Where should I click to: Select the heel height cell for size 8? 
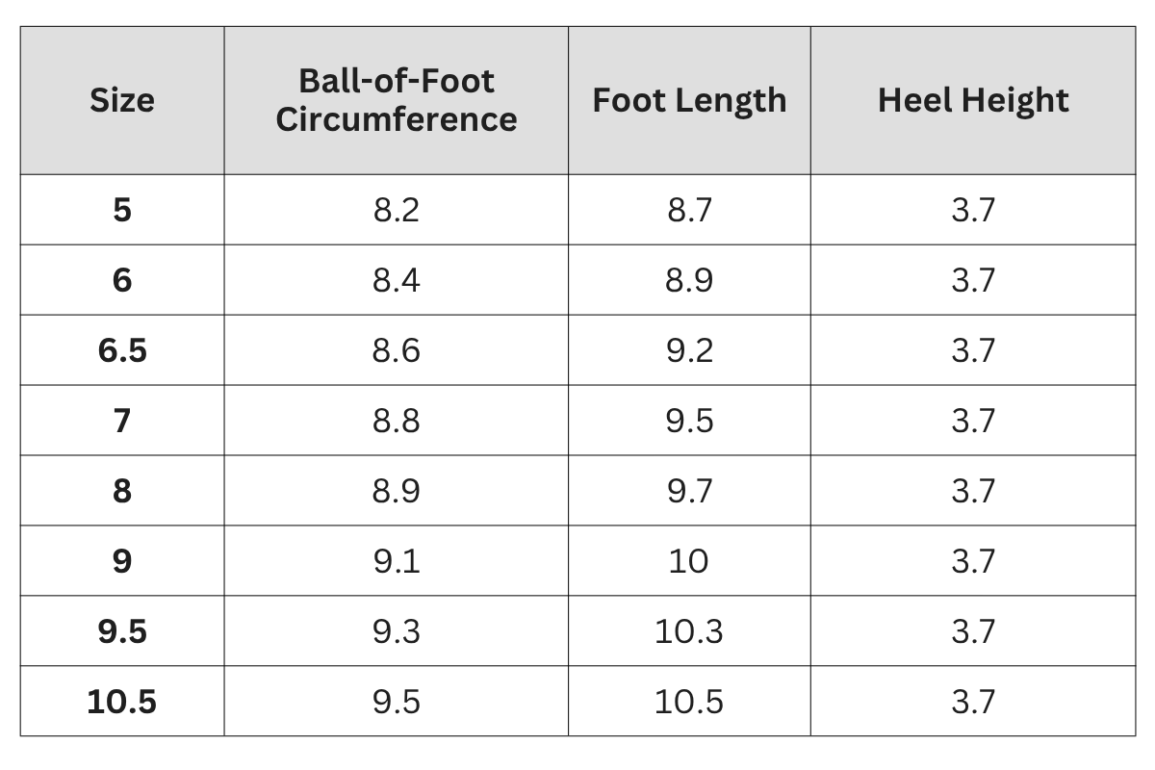click(x=972, y=491)
